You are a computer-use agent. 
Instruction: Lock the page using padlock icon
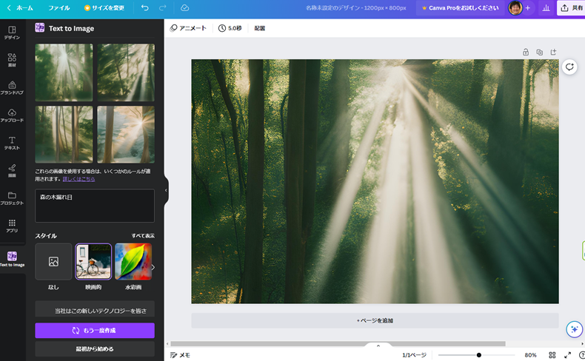coord(526,52)
